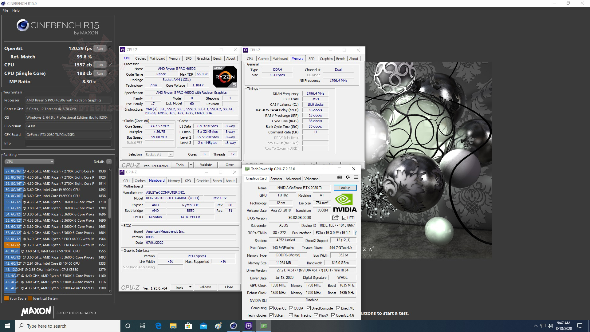The height and width of the screenshot is (332, 590).
Task: Click the Bus Interface question mark icon
Action: click(x=356, y=233)
